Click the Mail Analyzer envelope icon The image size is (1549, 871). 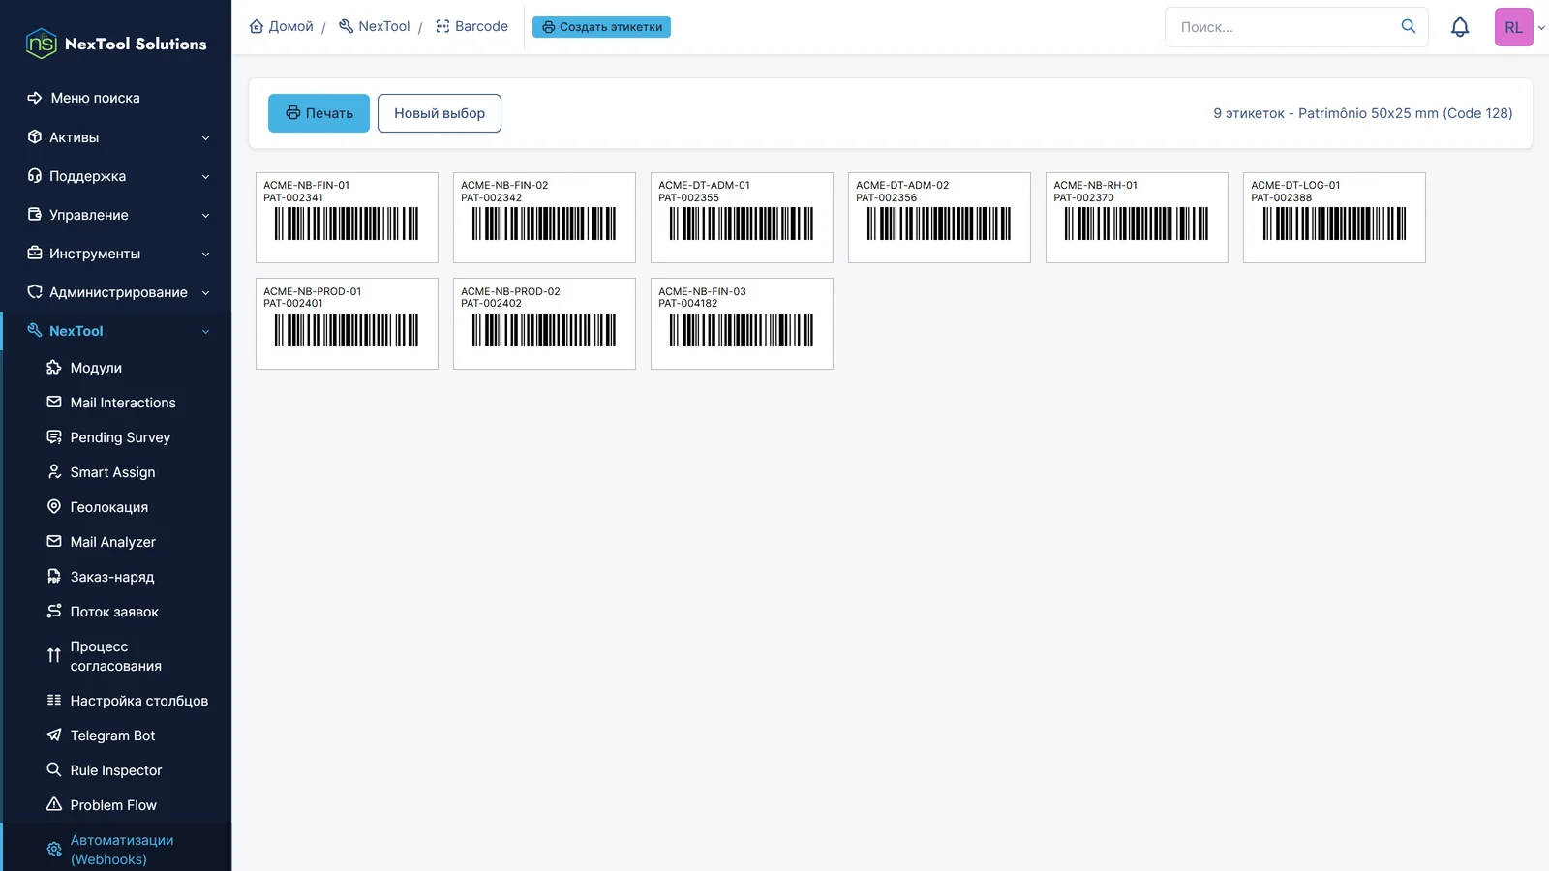click(x=54, y=542)
